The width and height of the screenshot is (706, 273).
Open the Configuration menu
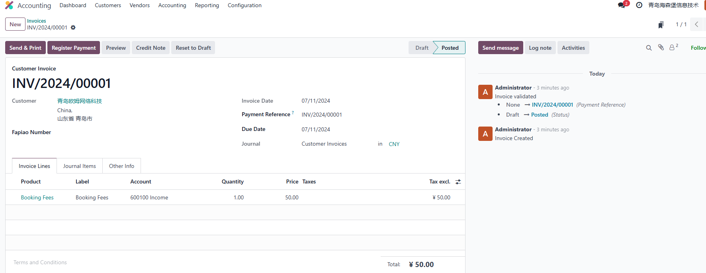[244, 5]
